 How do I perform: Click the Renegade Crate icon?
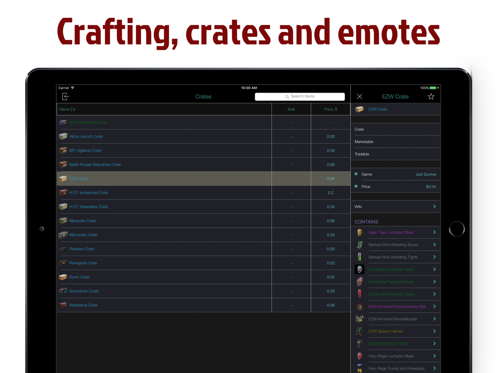63,263
